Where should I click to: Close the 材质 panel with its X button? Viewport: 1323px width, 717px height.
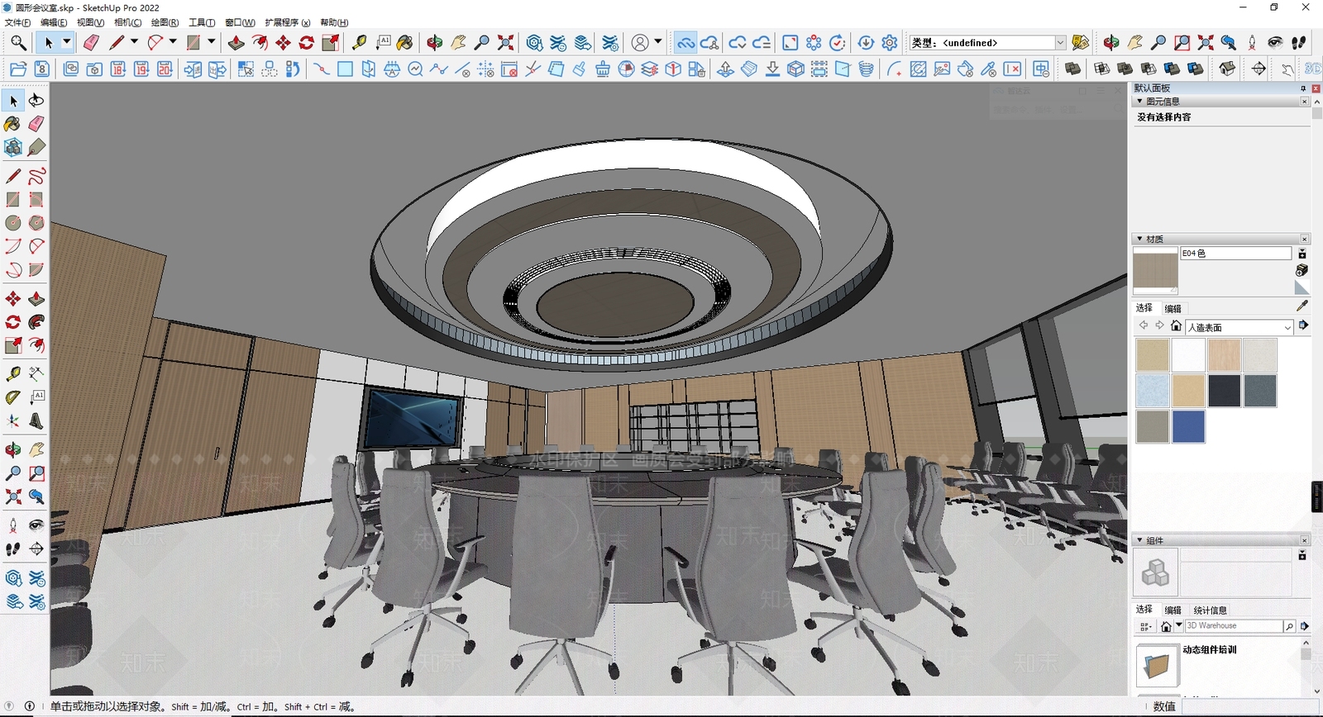click(x=1305, y=239)
